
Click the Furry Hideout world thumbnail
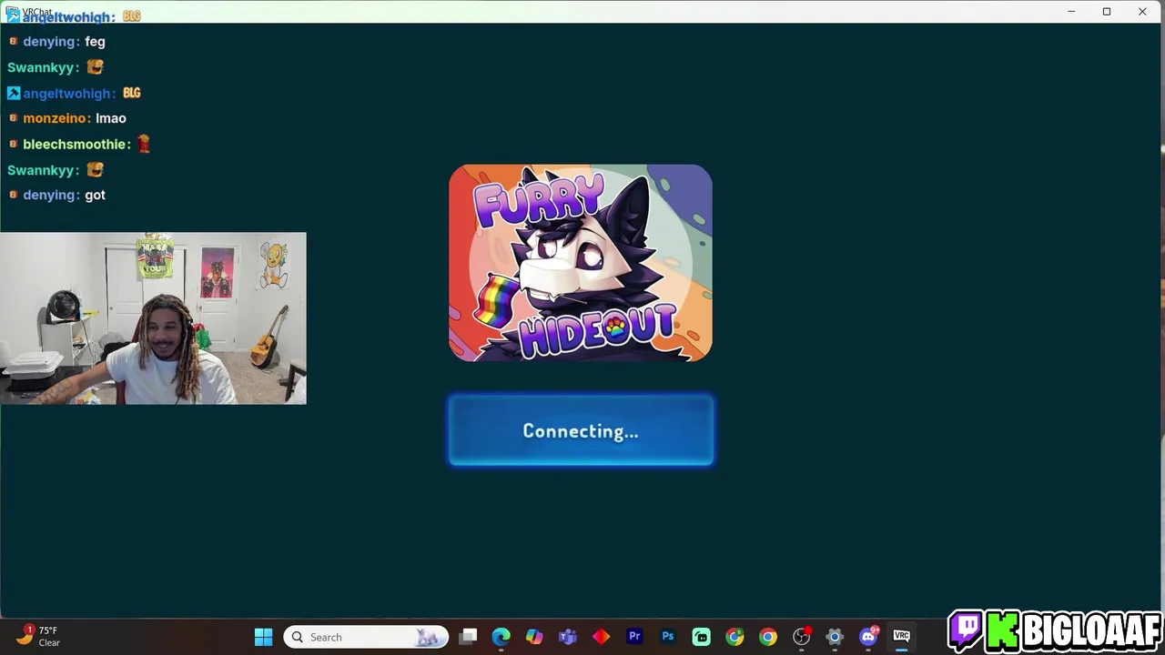[581, 263]
